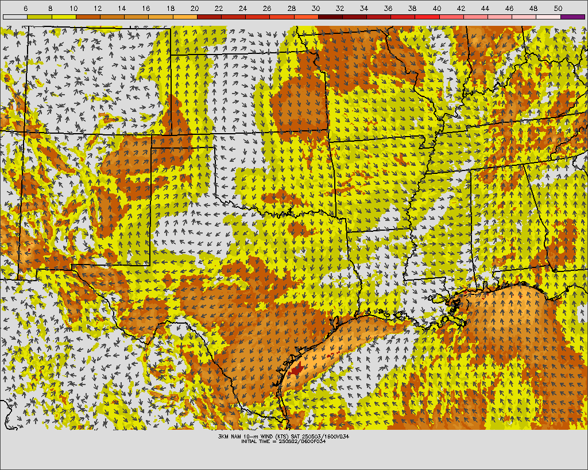Click the legend label "38"

[x=412, y=8]
